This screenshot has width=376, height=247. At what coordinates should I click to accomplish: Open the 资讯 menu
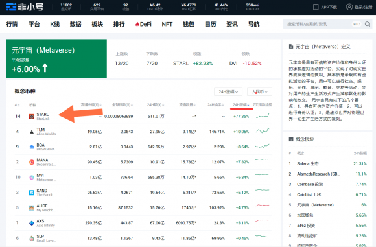point(232,24)
